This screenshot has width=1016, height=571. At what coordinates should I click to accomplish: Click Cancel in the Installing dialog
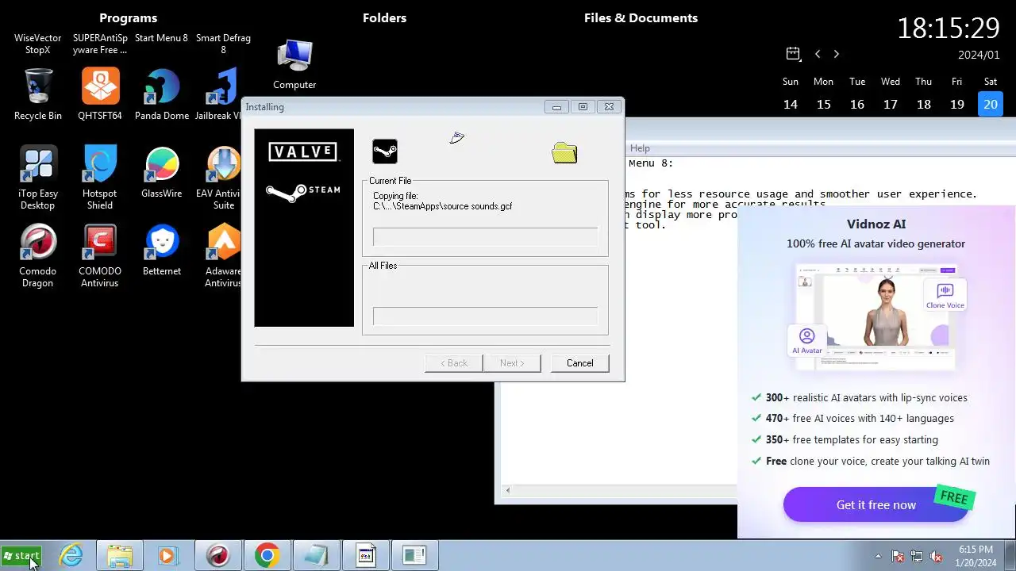(579, 362)
